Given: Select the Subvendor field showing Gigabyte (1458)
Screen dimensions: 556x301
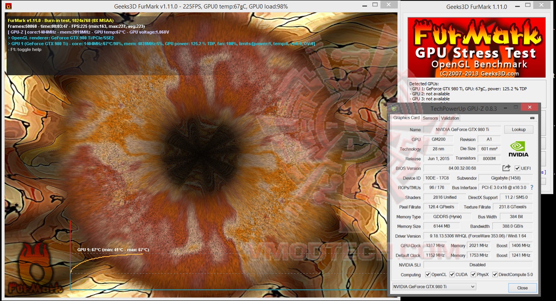Looking at the screenshot, I should (x=505, y=178).
